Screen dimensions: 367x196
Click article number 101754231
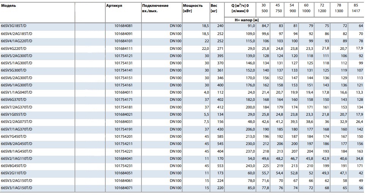(x=124, y=166)
